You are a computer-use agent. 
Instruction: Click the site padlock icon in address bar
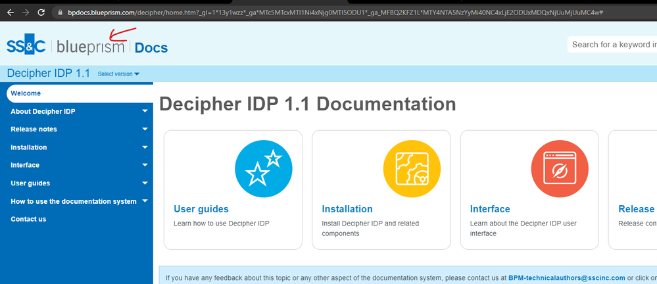(61, 12)
